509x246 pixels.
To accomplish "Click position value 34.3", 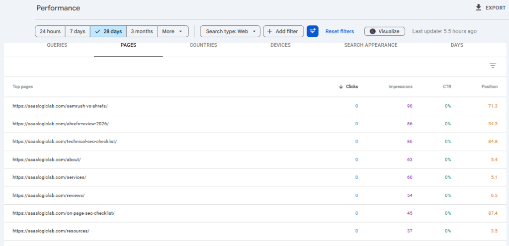I will (x=493, y=124).
